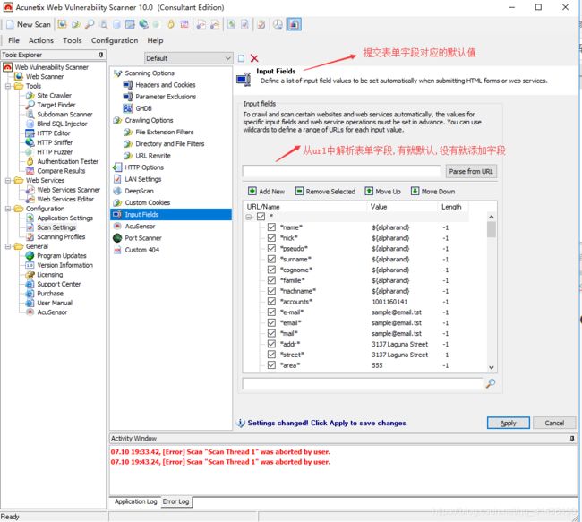Select the GHDB settings icon
582x522 pixels.
[128, 108]
